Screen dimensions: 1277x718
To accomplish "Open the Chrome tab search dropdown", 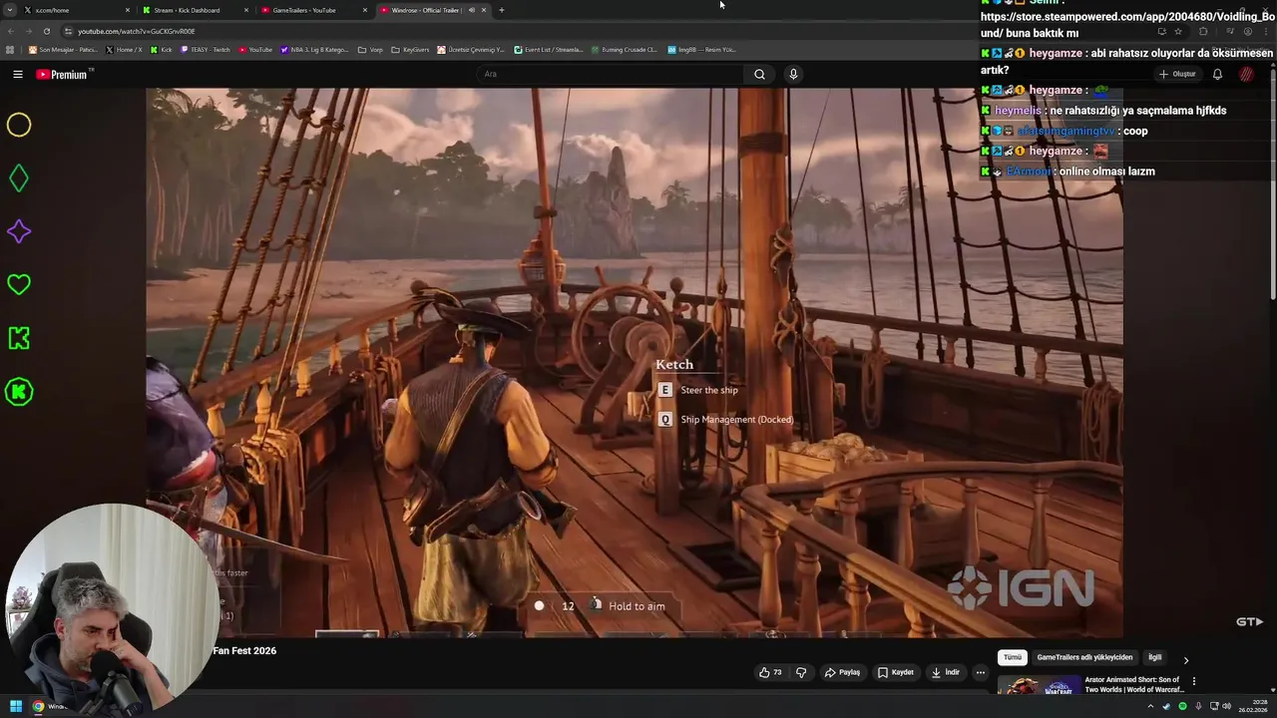I will [x=10, y=10].
